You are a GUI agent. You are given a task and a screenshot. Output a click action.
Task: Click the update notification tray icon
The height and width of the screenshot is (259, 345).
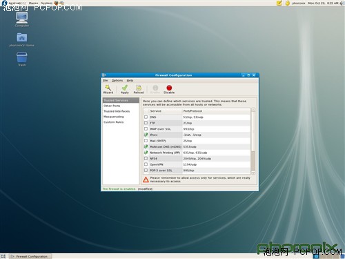(288, 3)
